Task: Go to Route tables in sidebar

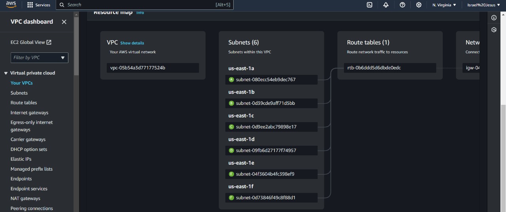Action: coord(24,102)
